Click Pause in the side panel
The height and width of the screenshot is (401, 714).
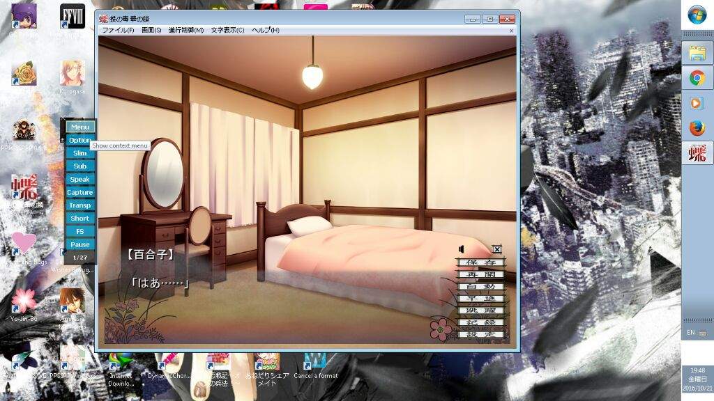[x=80, y=244]
